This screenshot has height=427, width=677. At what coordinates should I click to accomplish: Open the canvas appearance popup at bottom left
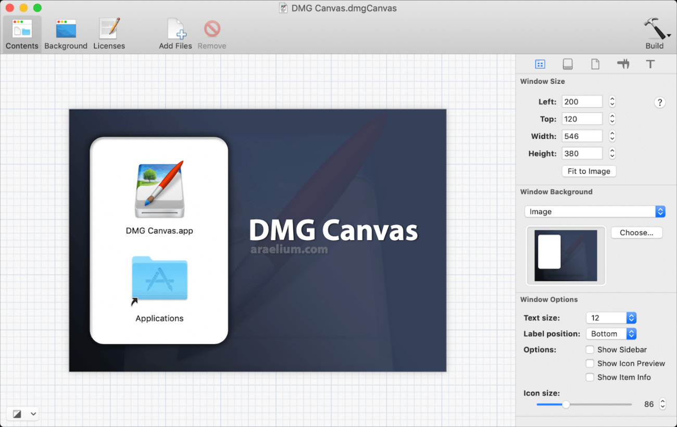(x=23, y=414)
